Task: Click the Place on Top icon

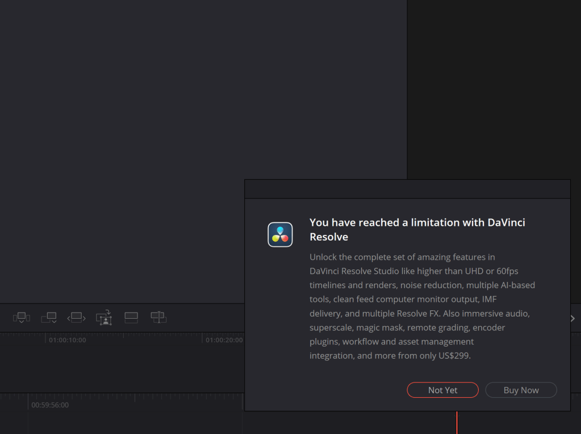Action: coord(131,318)
